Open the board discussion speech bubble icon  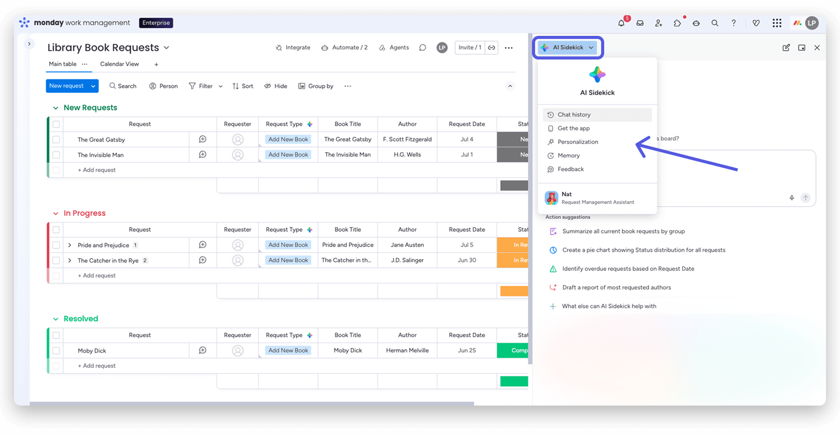[423, 48]
